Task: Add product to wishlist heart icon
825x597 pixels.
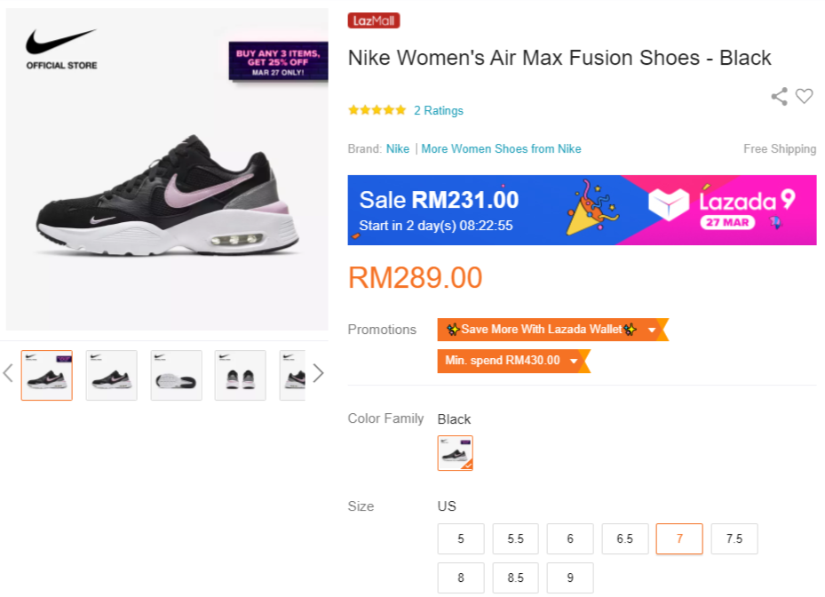Action: [x=804, y=97]
